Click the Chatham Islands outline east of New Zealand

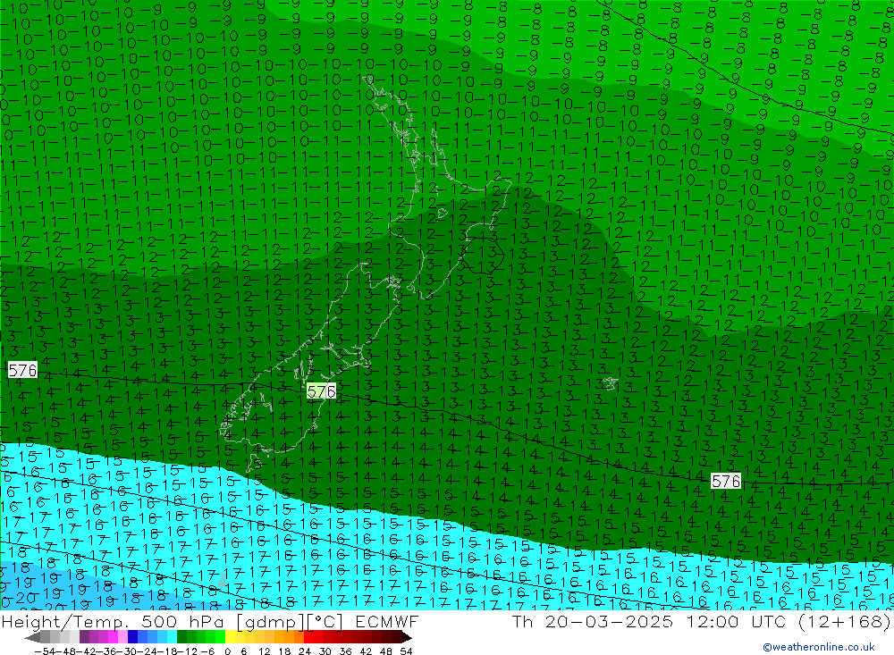610,383
